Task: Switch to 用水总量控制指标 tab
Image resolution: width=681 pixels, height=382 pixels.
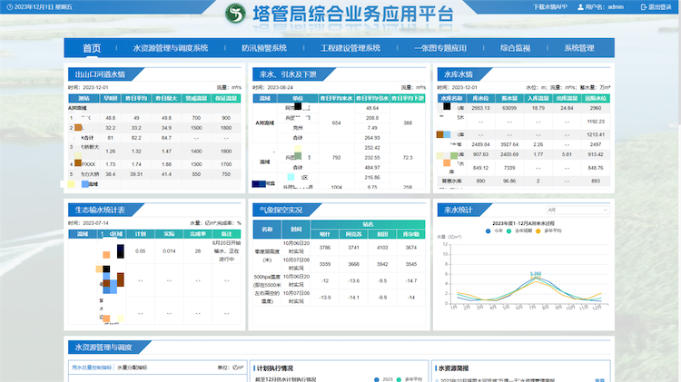Action: click(x=92, y=367)
